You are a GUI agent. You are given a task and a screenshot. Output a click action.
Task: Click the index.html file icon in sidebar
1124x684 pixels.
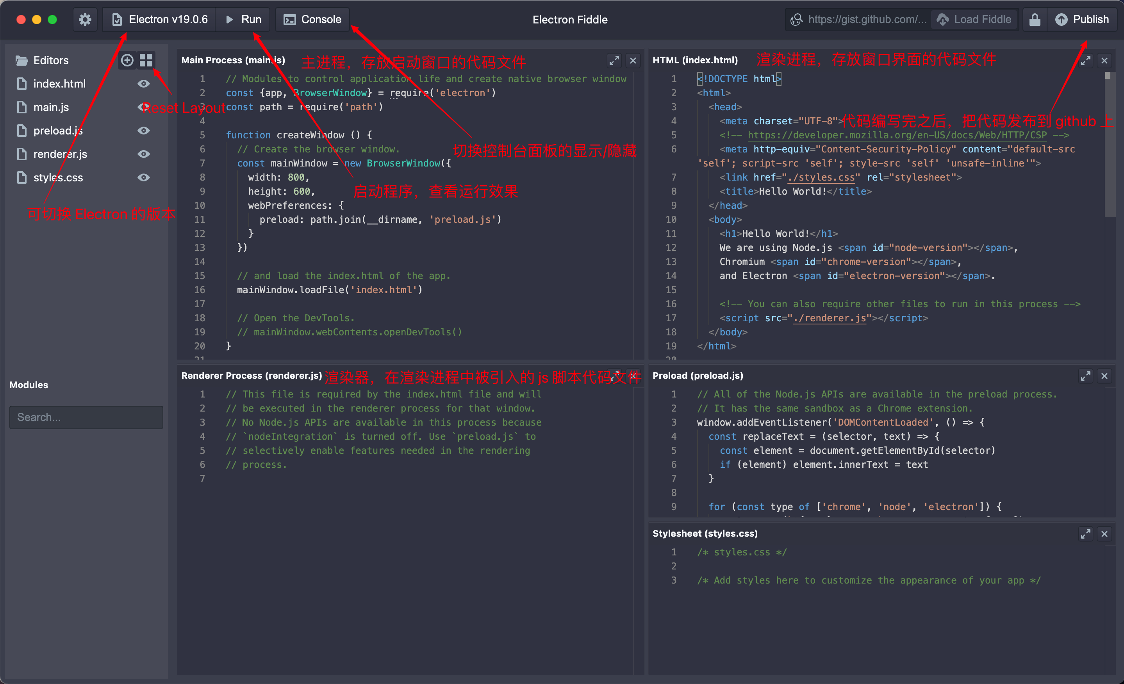(x=21, y=84)
